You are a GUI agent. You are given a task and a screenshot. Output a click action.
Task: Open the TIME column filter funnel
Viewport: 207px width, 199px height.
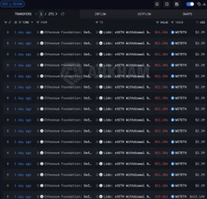[20, 22]
